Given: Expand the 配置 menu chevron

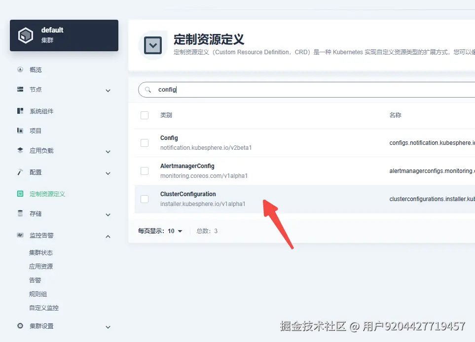Looking at the screenshot, I should tap(108, 173).
